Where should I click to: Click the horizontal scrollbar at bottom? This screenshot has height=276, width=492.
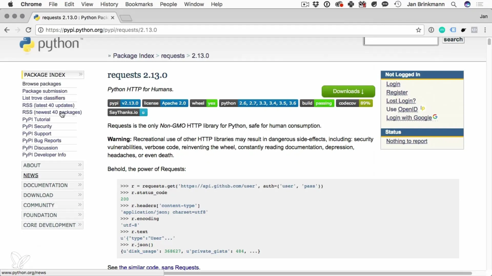tap(318, 273)
